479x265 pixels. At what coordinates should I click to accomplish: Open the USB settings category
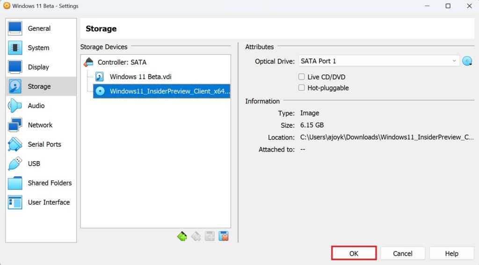34,164
